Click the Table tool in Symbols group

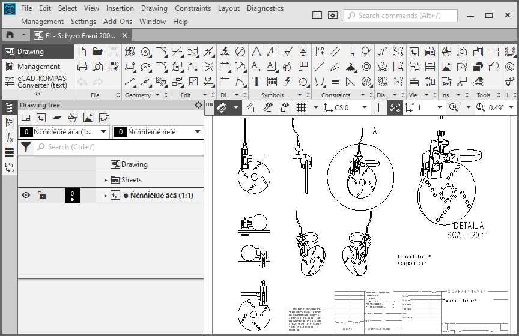point(272,82)
